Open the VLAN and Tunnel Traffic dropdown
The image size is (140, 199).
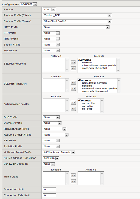tap(59, 152)
